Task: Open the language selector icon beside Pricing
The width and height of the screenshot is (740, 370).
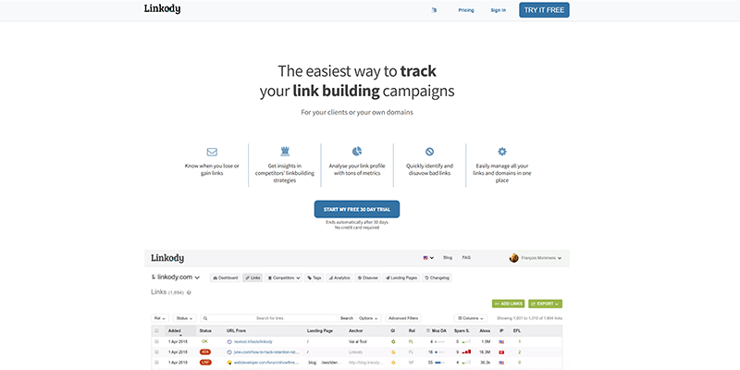Action: point(434,10)
